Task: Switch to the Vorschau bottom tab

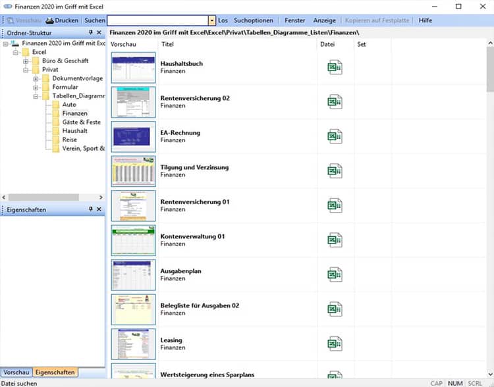Action: [16, 373]
